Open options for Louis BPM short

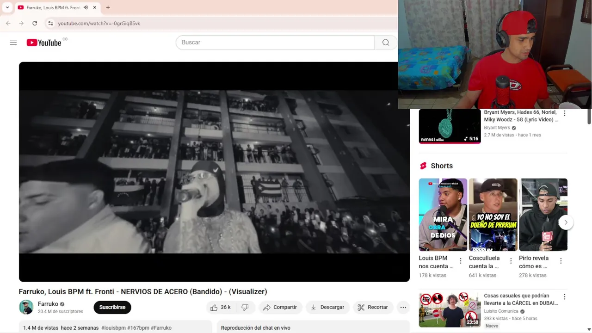click(461, 261)
